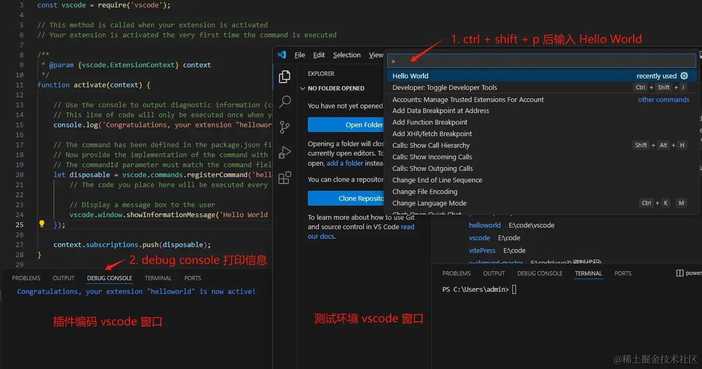
Task: Select Developer: Toggle Developer Tools command
Action: point(542,87)
